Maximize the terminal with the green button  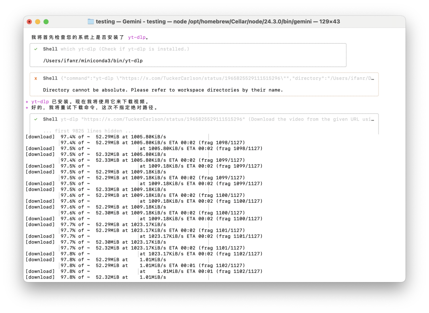coord(46,22)
